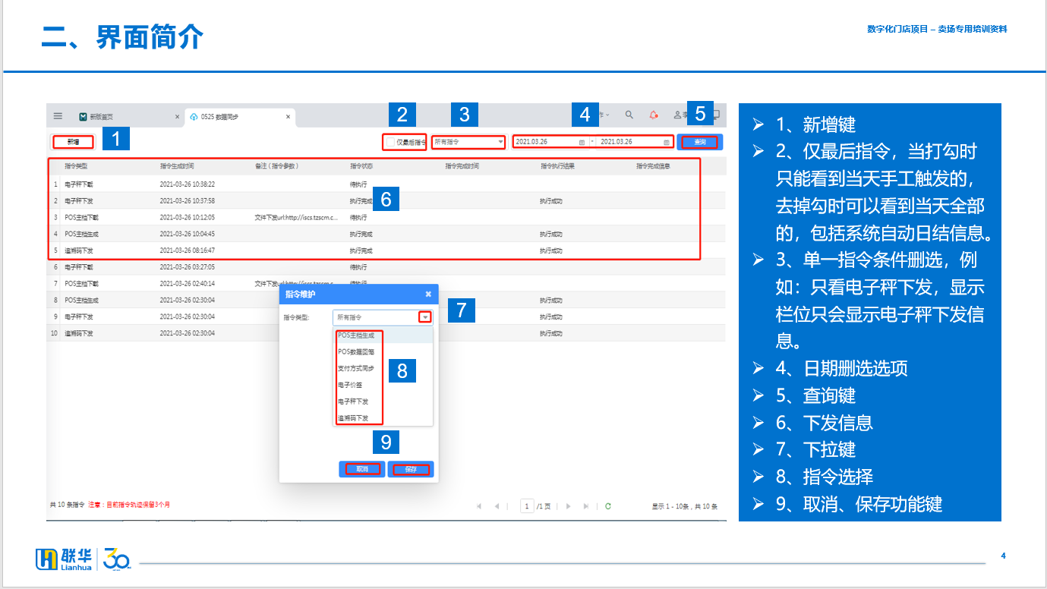Open calendar icon of the first 2021.03.26 field
Screen dimensions: 1047x589
pos(582,142)
